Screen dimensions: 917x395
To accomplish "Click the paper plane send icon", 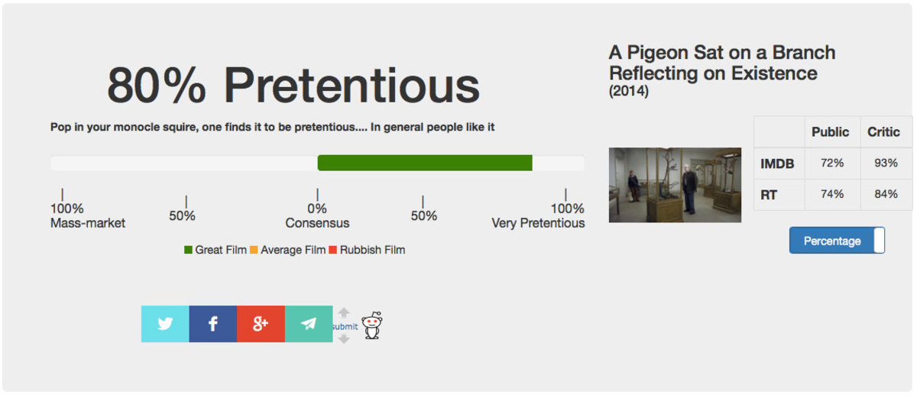I will click(x=309, y=324).
